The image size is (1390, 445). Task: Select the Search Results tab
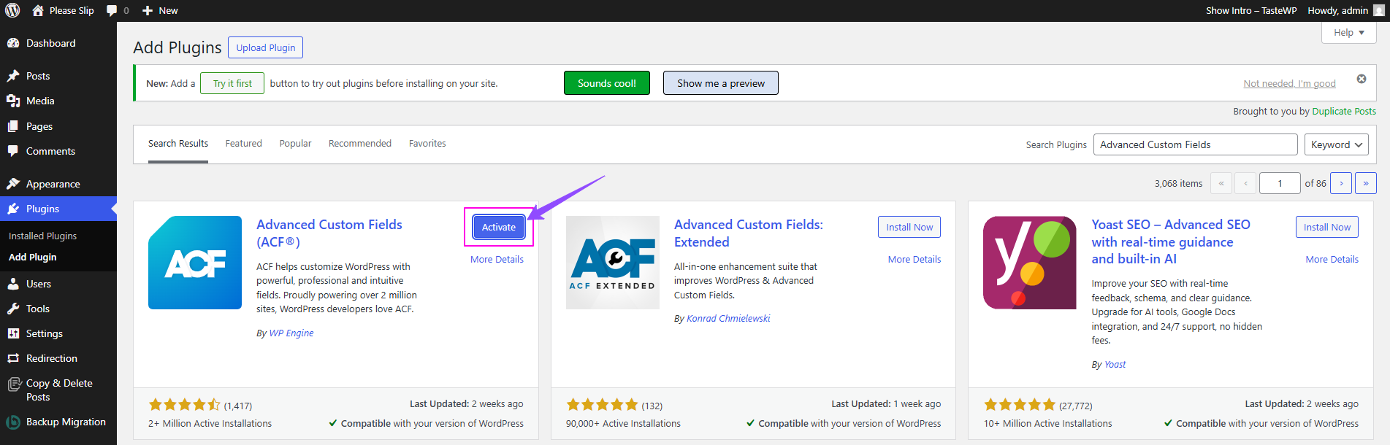tap(178, 144)
